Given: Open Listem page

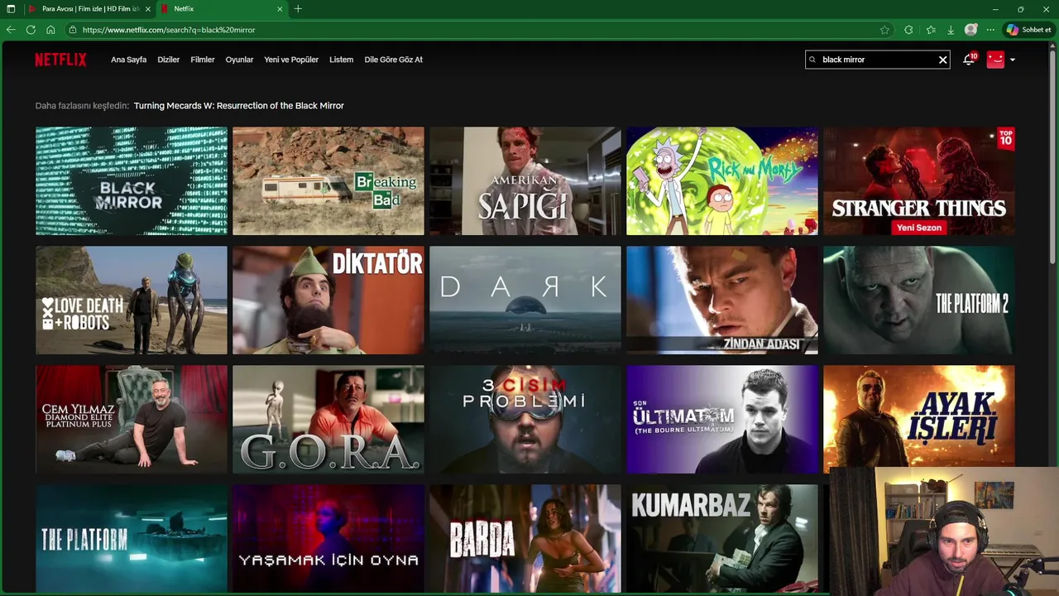Looking at the screenshot, I should click(x=342, y=60).
